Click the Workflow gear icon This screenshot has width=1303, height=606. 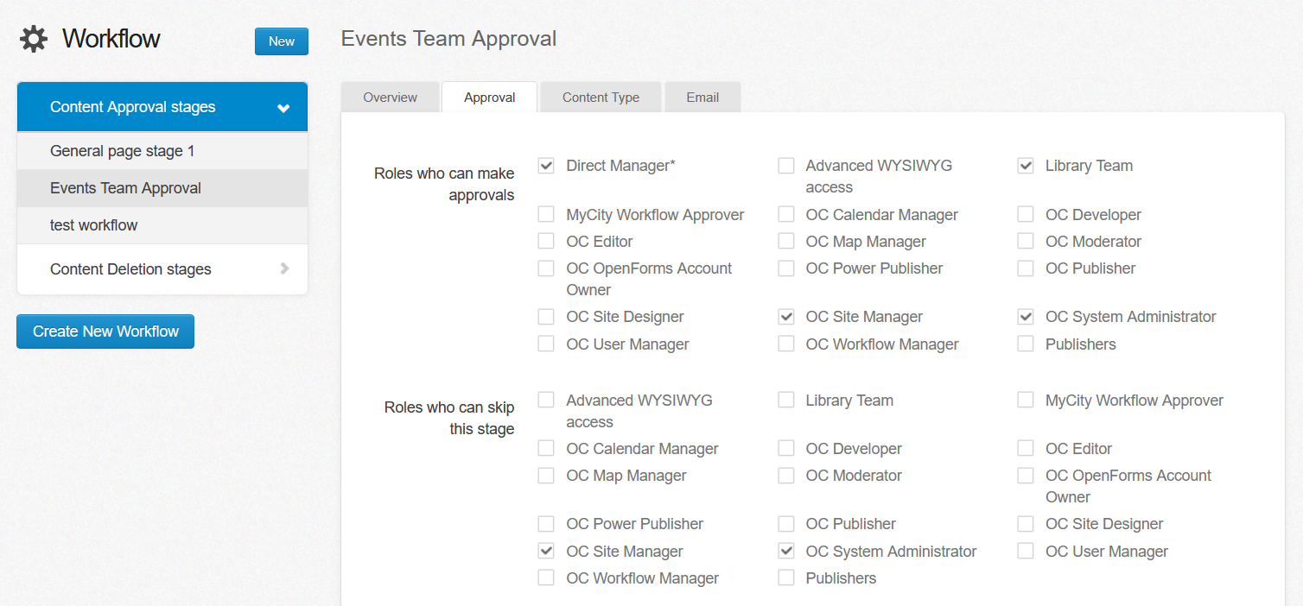coord(32,38)
